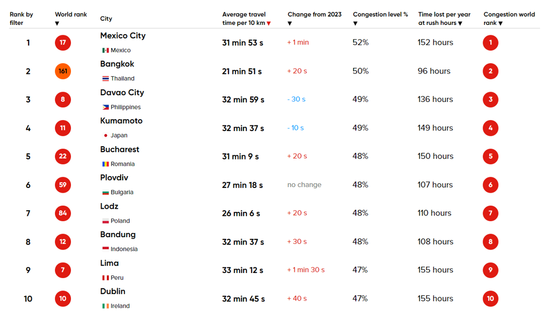Sort by Congestion world rank arrow

tap(501, 23)
